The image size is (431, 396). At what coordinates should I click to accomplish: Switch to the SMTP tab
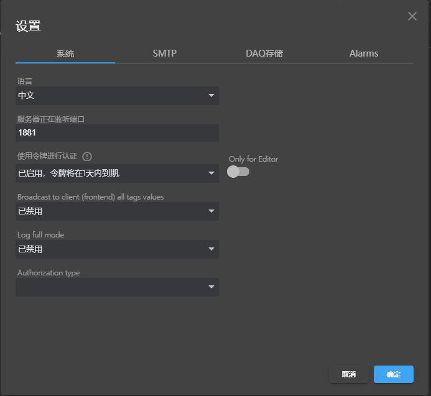point(165,53)
